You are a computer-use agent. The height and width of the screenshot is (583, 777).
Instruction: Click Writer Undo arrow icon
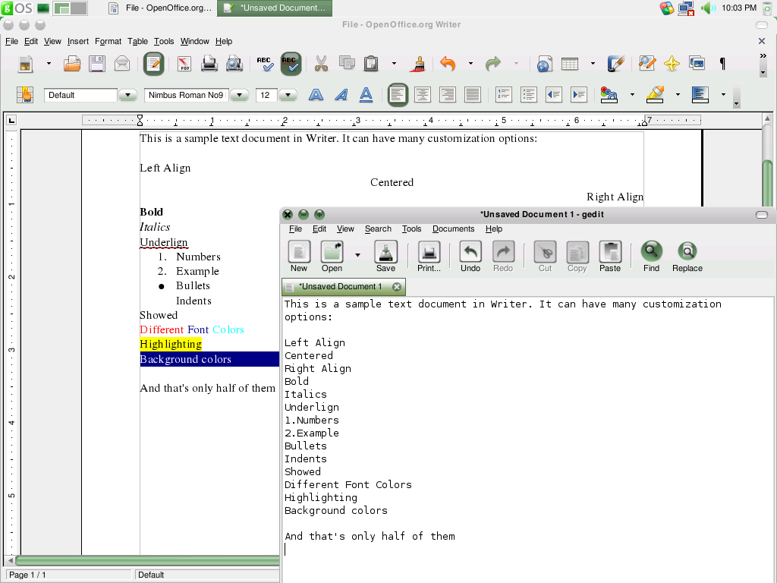coord(448,64)
